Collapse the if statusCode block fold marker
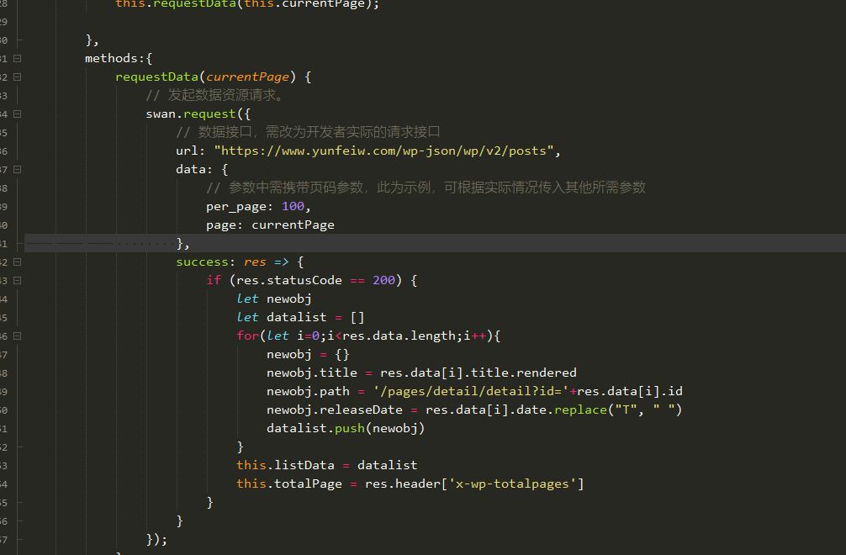The image size is (846, 555). tap(18, 281)
